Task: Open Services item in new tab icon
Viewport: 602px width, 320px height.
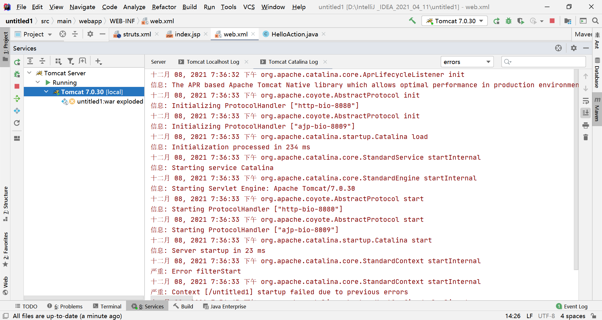Action: pyautogui.click(x=82, y=61)
